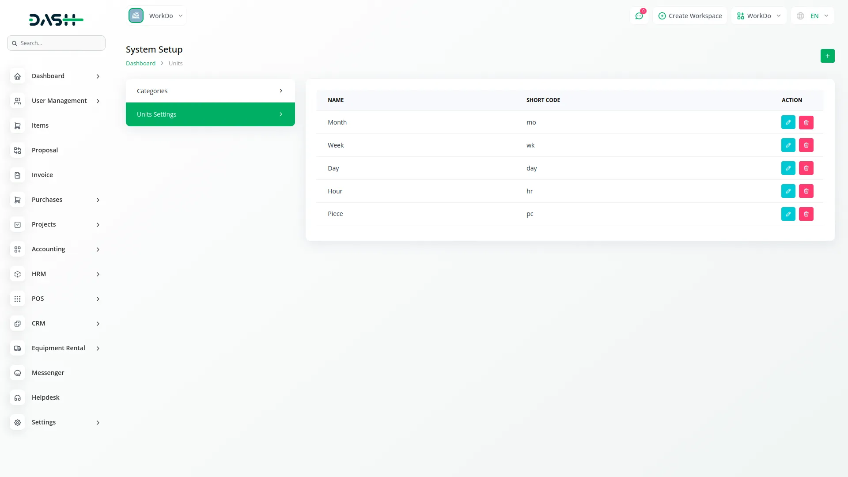Open the EN language dropdown

[813, 16]
